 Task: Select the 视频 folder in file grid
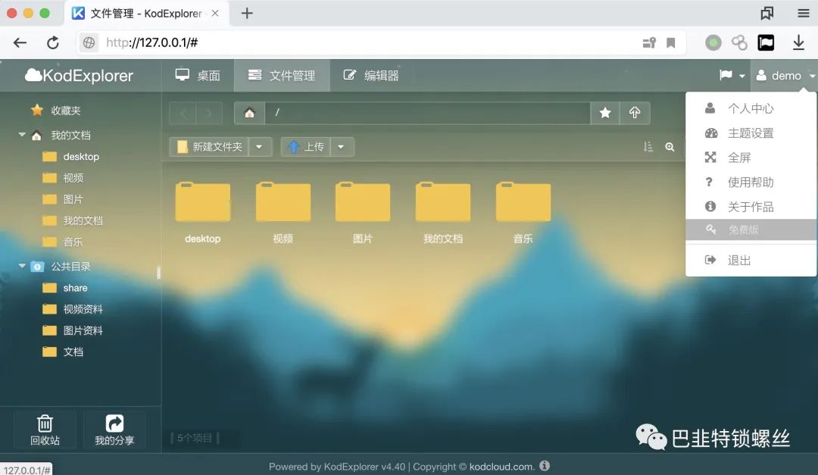pyautogui.click(x=283, y=213)
